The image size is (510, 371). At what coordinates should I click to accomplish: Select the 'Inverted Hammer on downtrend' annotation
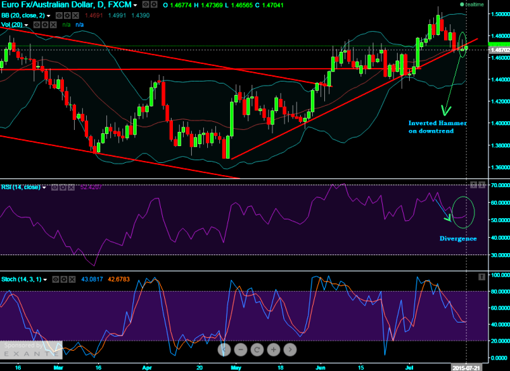(437, 127)
